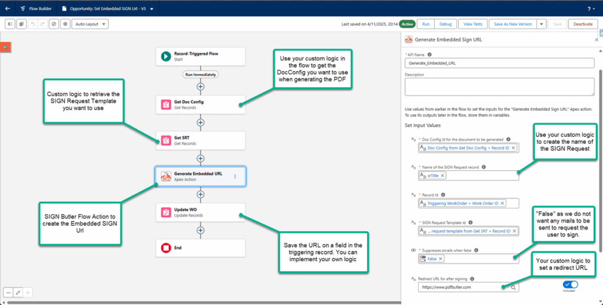The width and height of the screenshot is (603, 305).
Task: Select the Update WO element icon
Action: pos(165,212)
